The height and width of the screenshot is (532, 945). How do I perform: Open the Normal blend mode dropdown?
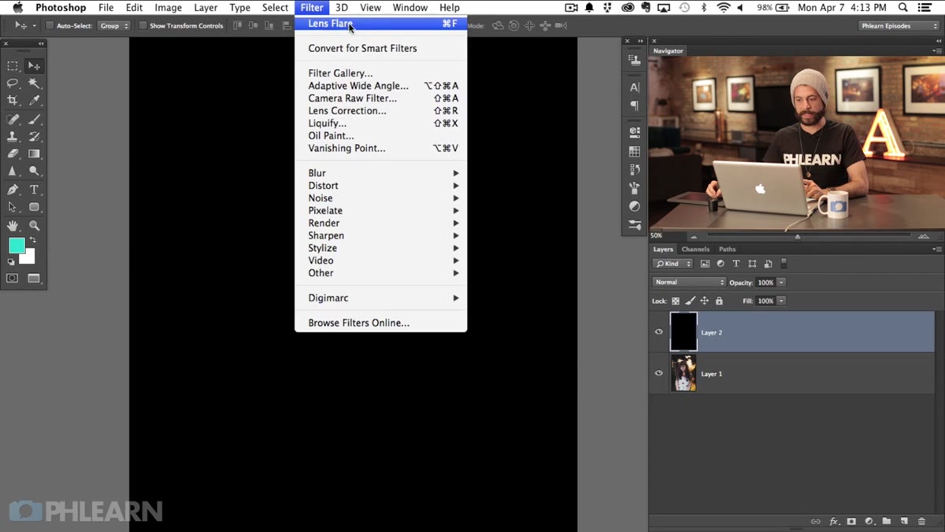pyautogui.click(x=689, y=282)
